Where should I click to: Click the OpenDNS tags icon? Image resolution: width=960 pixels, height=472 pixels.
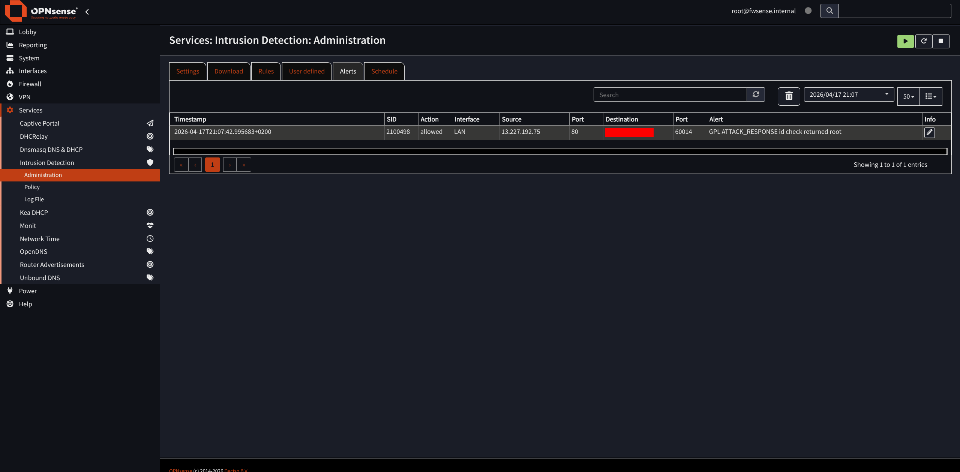click(x=150, y=252)
